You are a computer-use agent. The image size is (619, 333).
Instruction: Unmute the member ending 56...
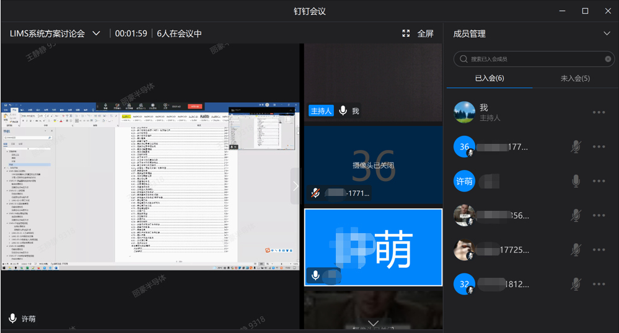pyautogui.click(x=576, y=216)
